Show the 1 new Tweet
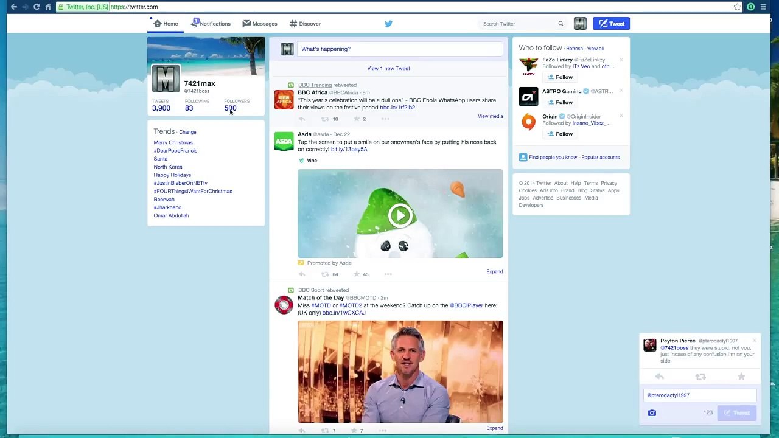 388,68
